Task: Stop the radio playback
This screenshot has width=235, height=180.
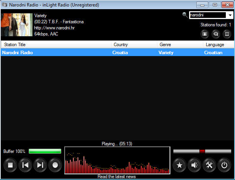Action: [x=11, y=165]
